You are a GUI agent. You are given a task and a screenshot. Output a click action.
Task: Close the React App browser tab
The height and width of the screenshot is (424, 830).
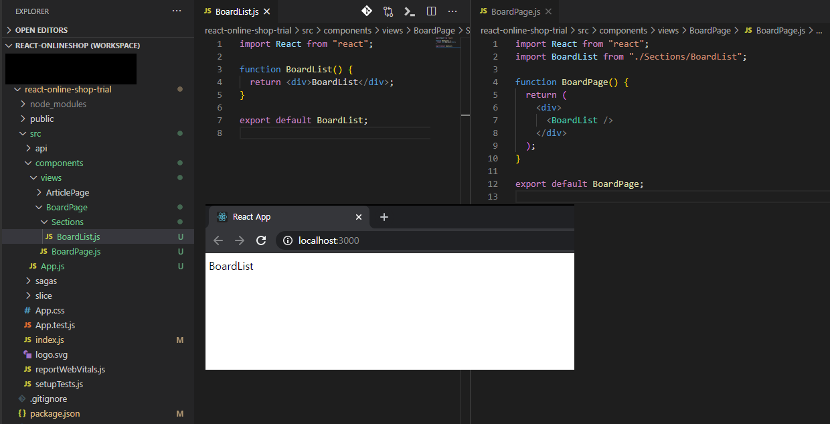tap(359, 217)
